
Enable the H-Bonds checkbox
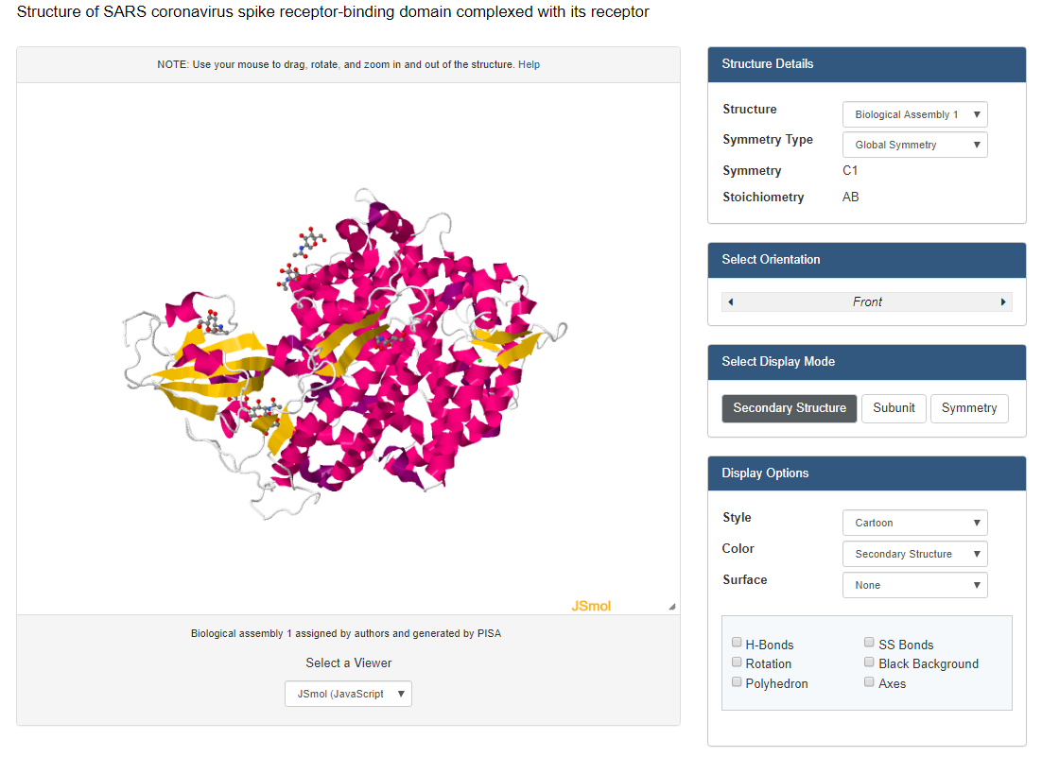[738, 644]
